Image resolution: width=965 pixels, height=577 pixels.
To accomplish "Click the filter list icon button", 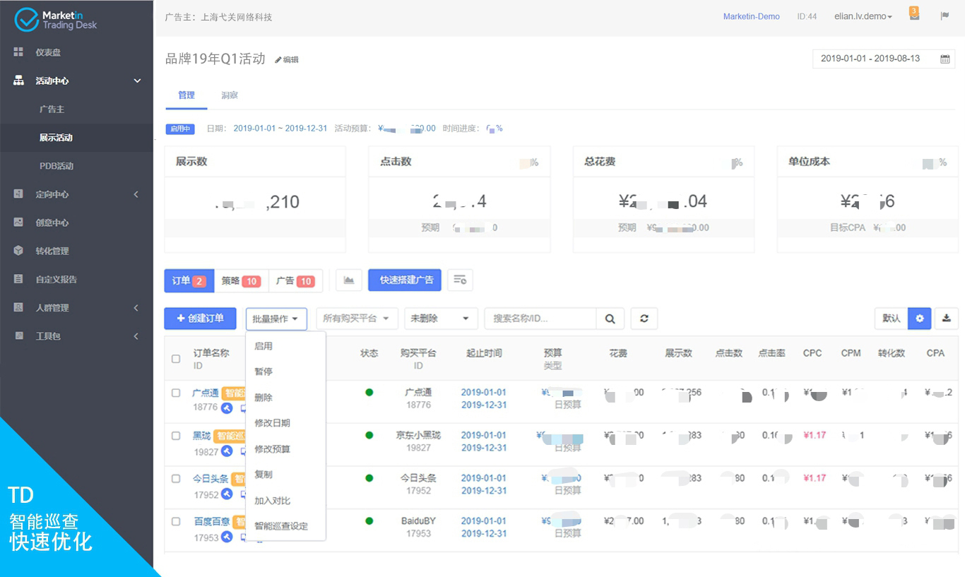I will click(x=460, y=280).
